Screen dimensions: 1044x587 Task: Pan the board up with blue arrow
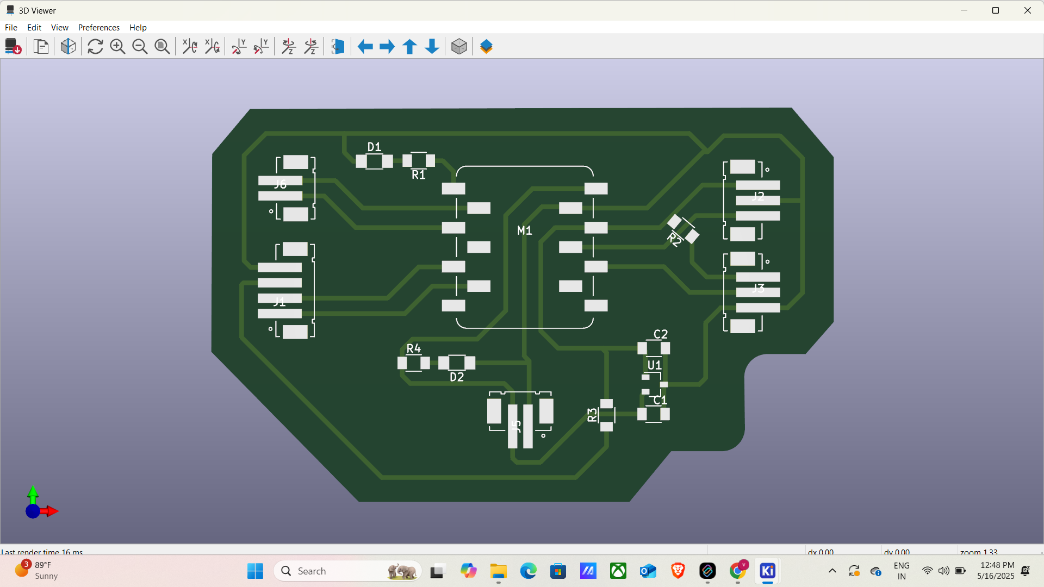click(x=410, y=47)
